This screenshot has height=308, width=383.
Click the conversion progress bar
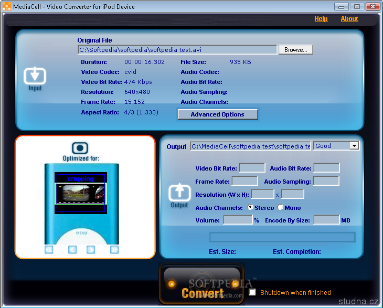tap(282, 237)
